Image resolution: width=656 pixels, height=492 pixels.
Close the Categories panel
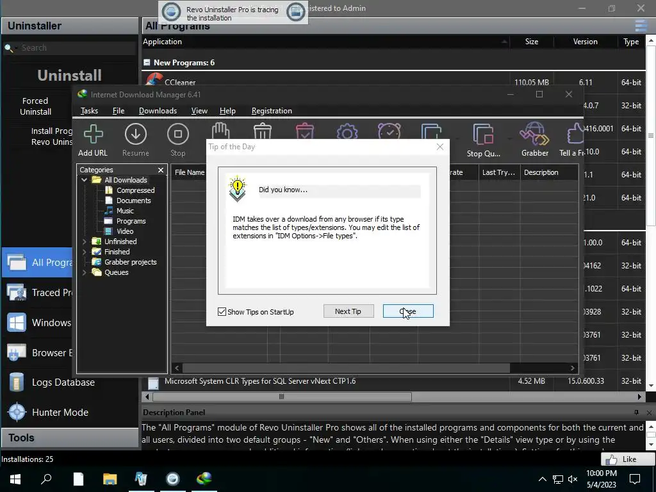click(x=161, y=170)
